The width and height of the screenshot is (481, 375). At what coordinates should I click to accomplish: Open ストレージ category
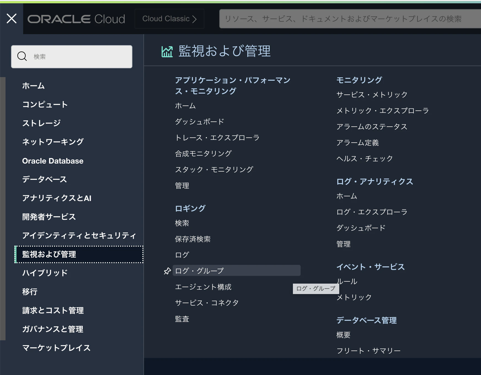click(41, 123)
